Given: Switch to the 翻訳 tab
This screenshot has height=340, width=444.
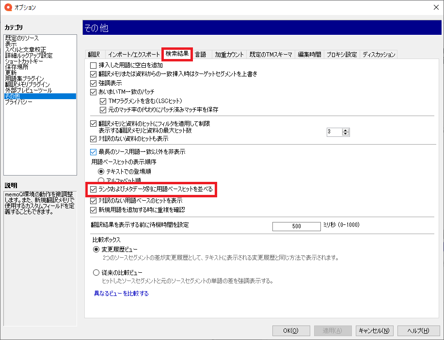Looking at the screenshot, I should (x=94, y=55).
